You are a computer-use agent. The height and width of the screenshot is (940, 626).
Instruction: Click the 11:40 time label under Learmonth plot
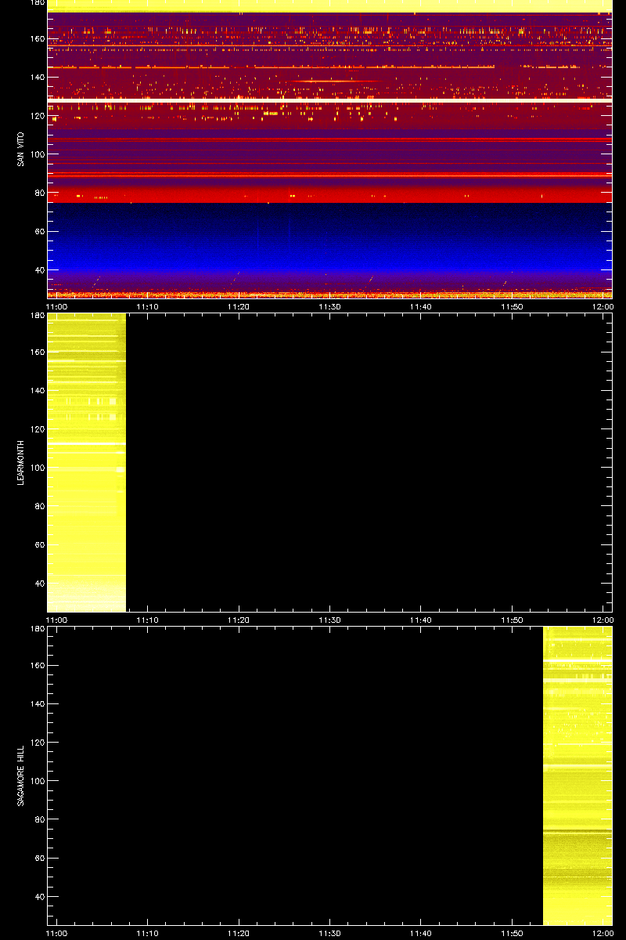click(x=421, y=620)
